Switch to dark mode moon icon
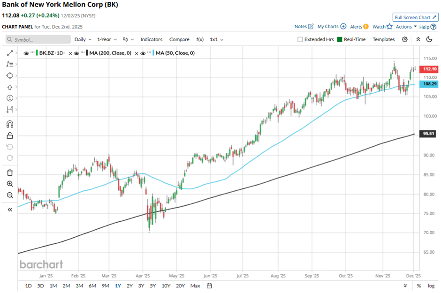The image size is (441, 293). pos(429,39)
